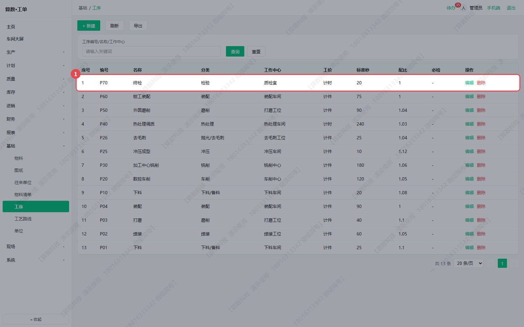This screenshot has height=327, width=524.
Task: Click the 刷新 button
Action: [114, 26]
